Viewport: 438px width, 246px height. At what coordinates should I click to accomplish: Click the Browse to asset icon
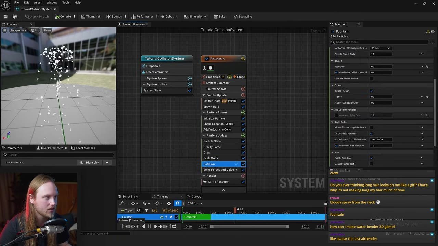15,16
